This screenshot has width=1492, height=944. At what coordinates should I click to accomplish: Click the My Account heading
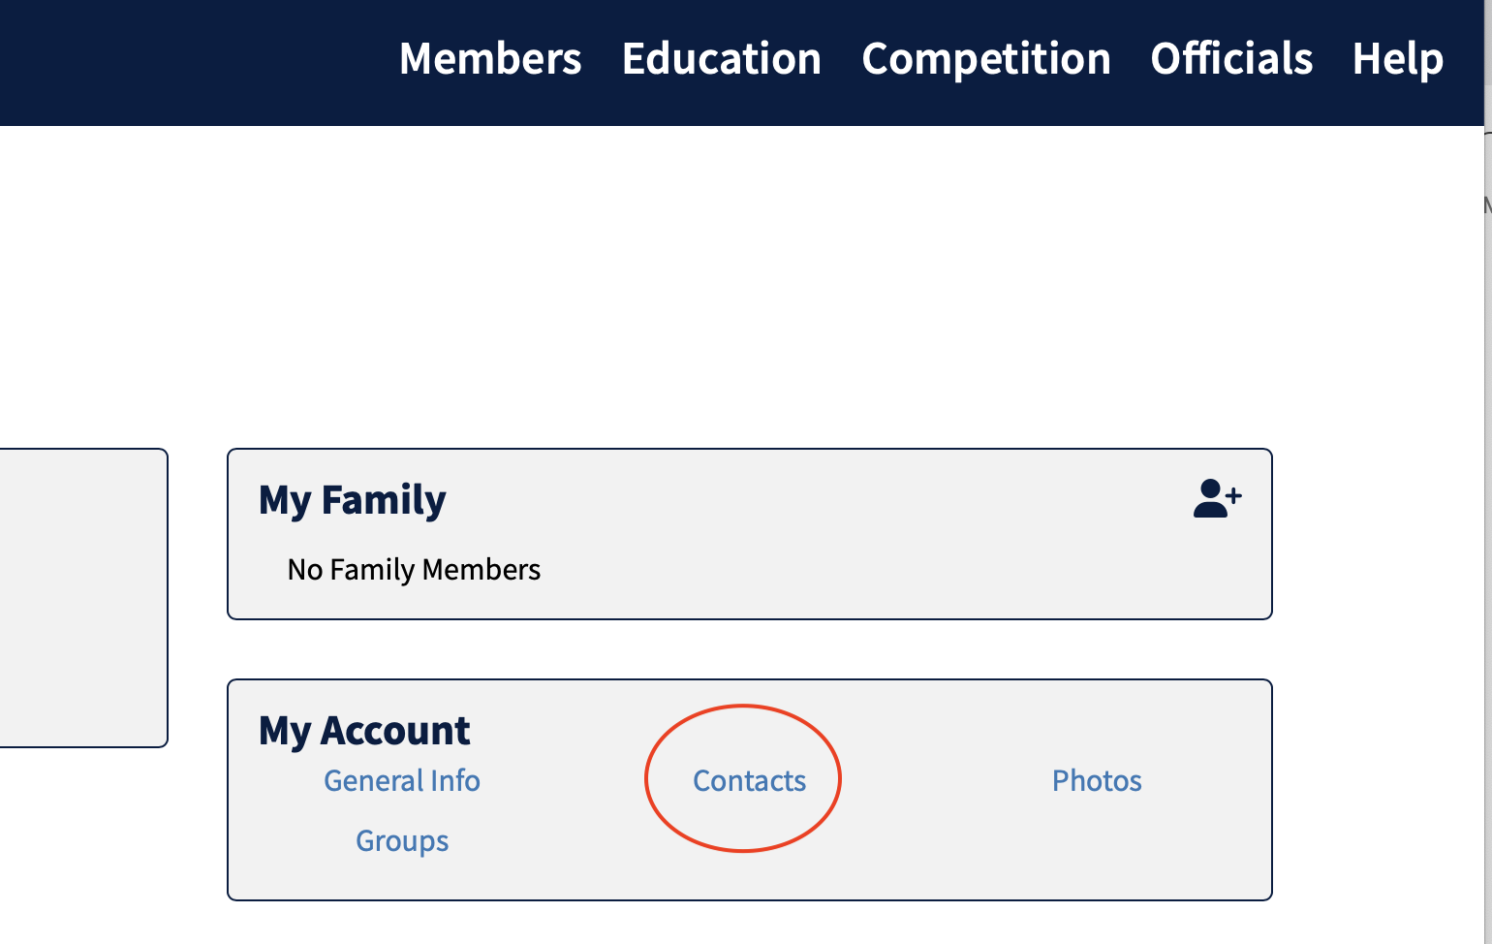364,730
